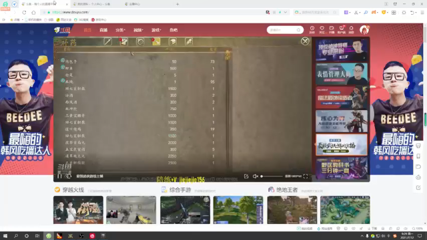427x240 pixels.
Task: Click the blue magnifier icon in browser toolbar
Action: coord(366,12)
